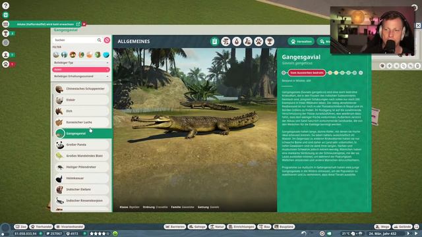Click the paw print alerts icon on left
Screen dimensions: 422x237
[x=6, y=65]
